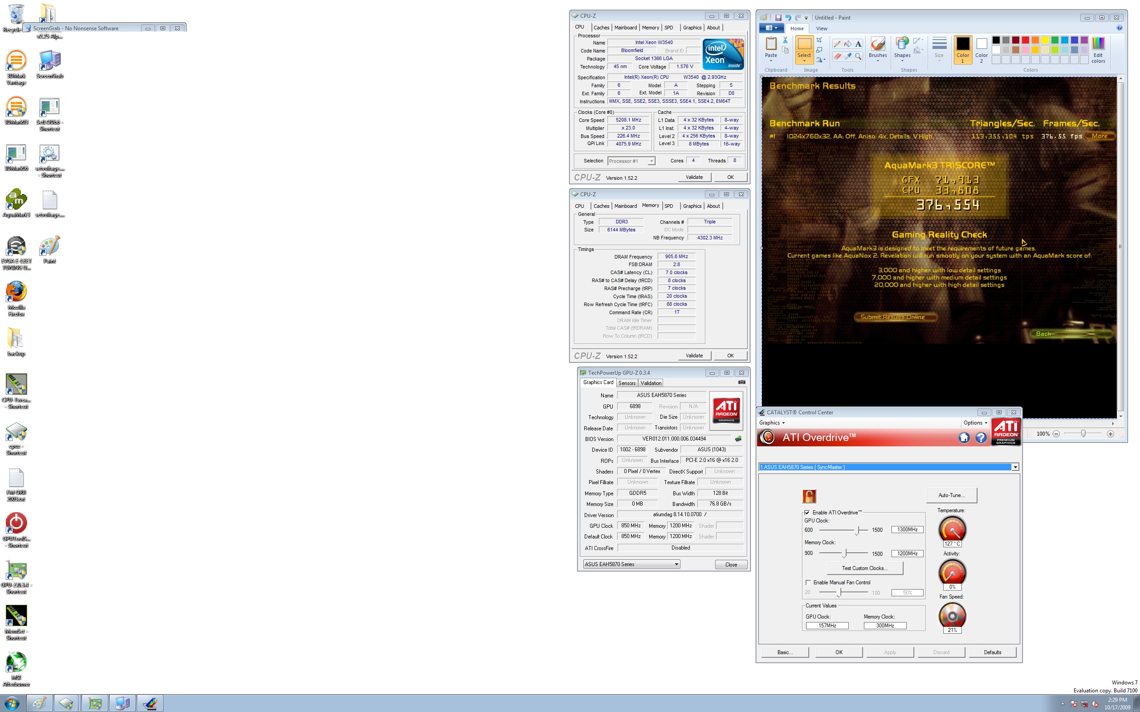Select the Color picker eyedropper tool
Image resolution: width=1140 pixels, height=712 pixels.
click(848, 57)
